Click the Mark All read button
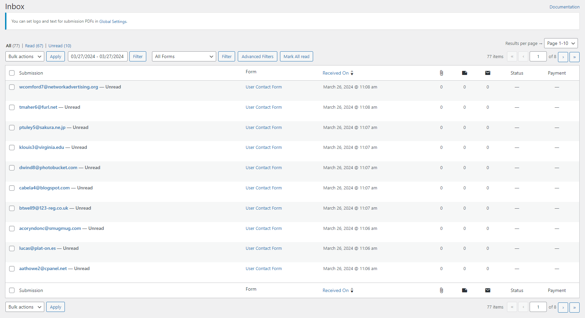Viewport: 585px width, 318px height. click(x=296, y=56)
